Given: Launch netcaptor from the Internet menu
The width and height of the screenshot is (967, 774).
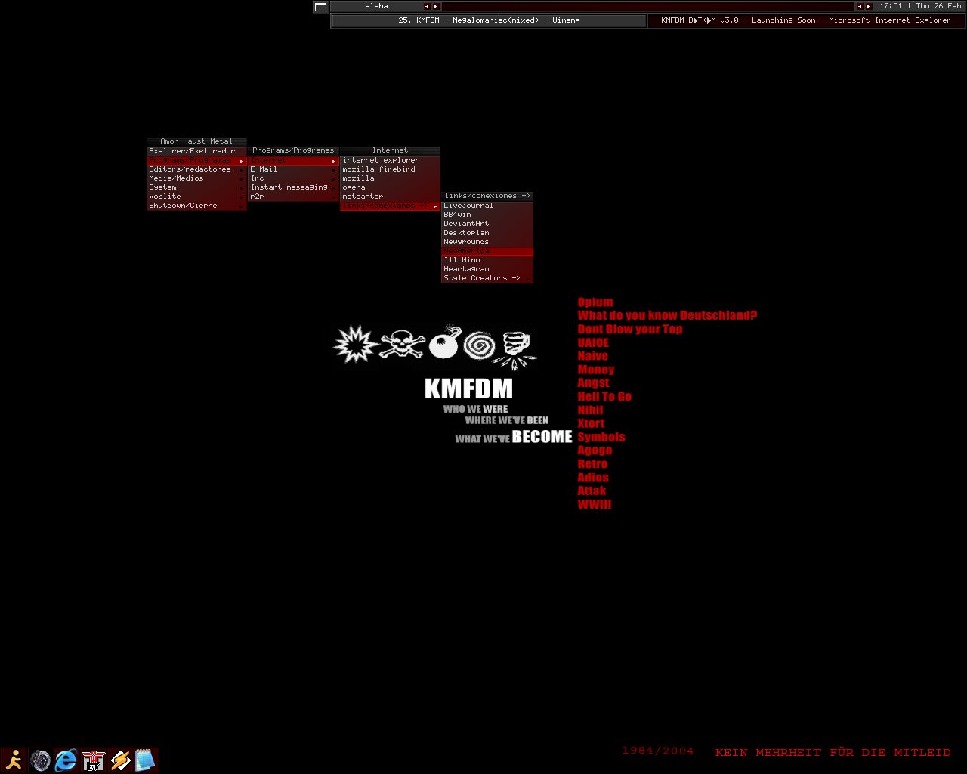Looking at the screenshot, I should 390,197.
